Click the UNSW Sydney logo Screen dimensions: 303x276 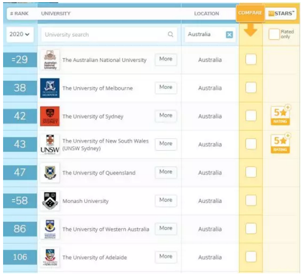tap(50, 144)
